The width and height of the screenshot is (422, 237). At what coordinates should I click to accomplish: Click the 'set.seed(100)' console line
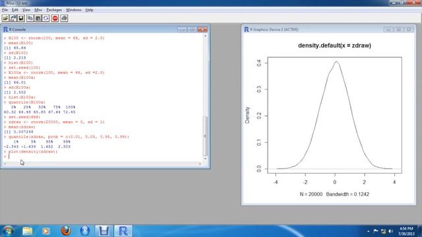[24, 68]
